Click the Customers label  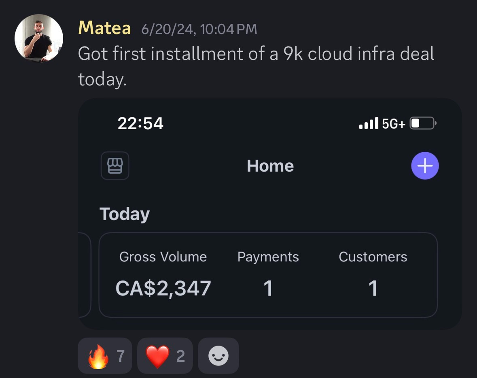click(x=373, y=257)
